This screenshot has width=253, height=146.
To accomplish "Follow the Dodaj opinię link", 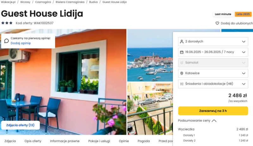I will pos(21,43).
